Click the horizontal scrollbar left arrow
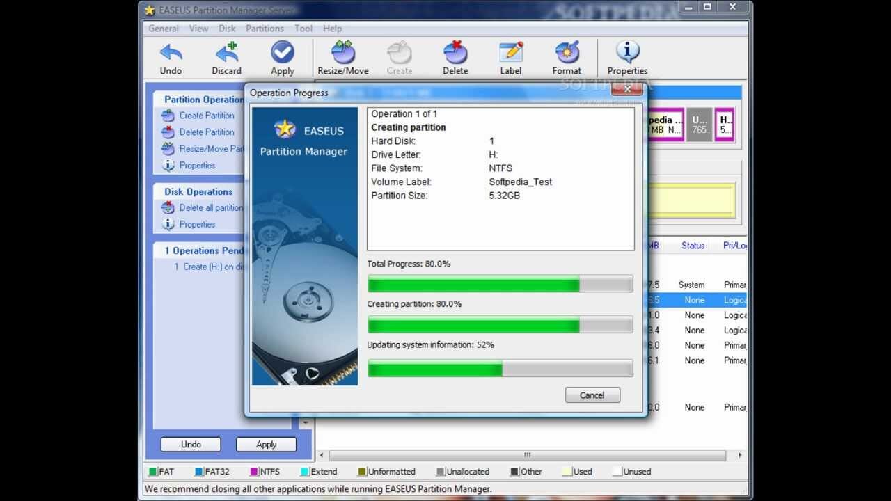 (x=322, y=455)
